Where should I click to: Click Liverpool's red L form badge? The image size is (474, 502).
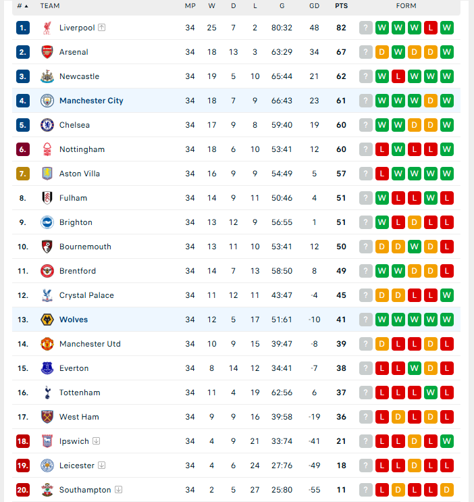point(431,28)
